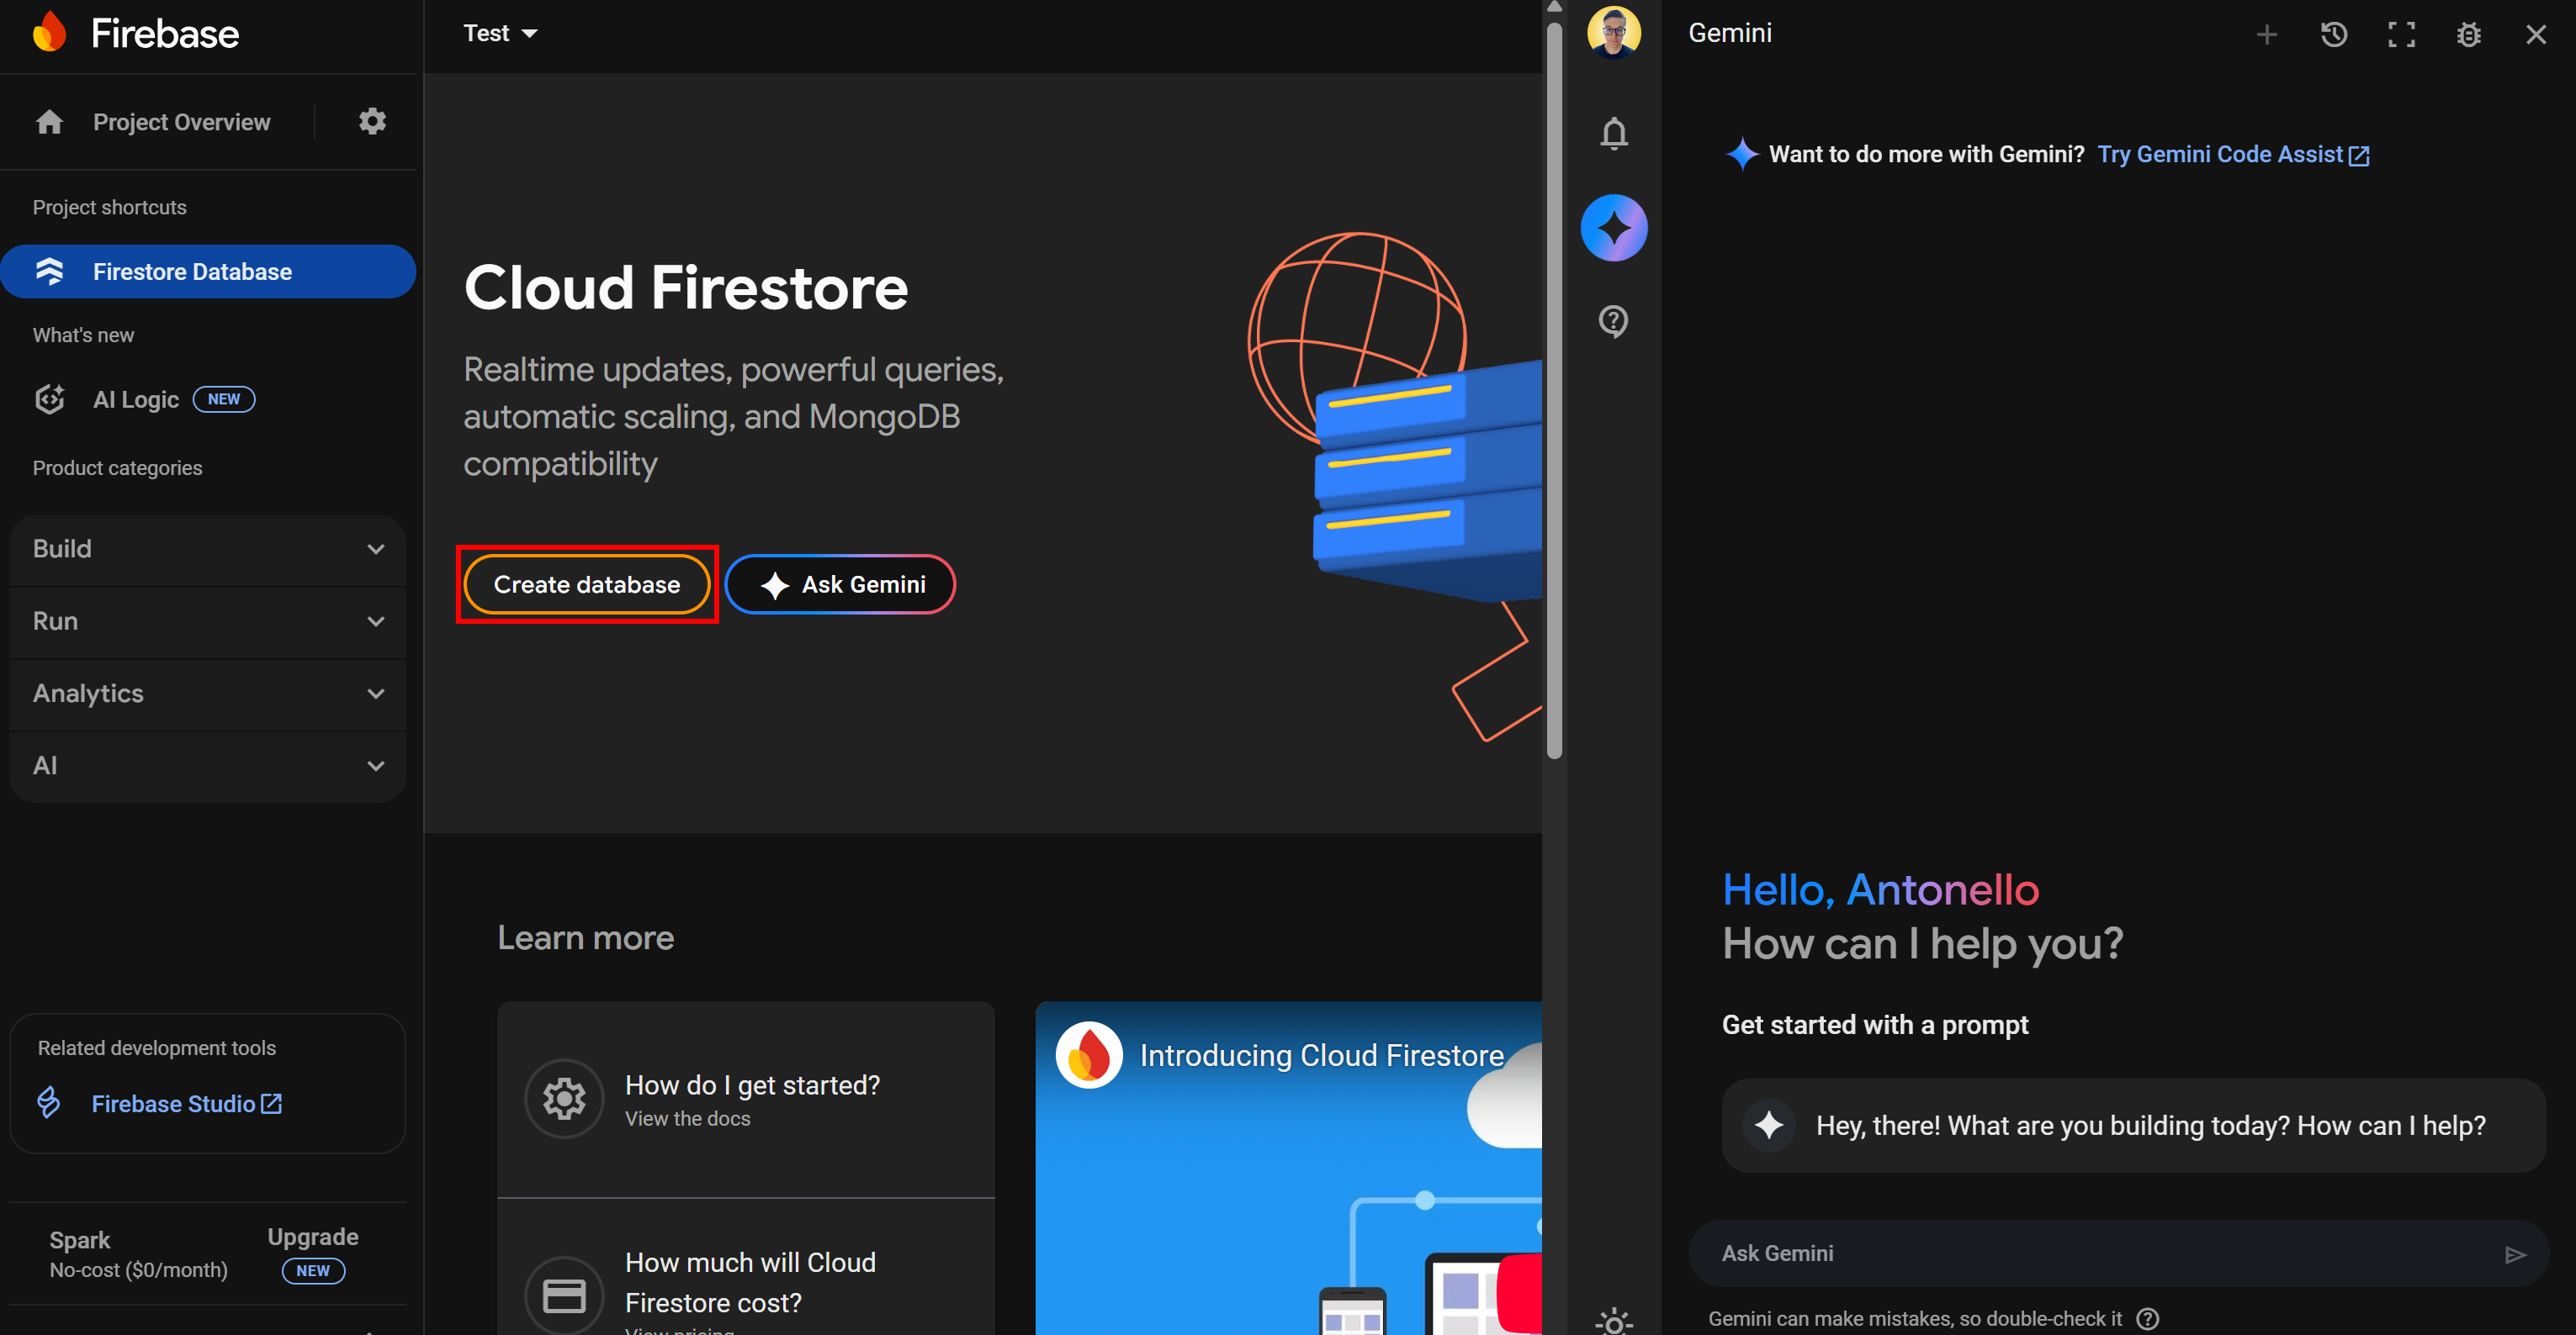Toggle the Gemini sparkle panel button
The height and width of the screenshot is (1335, 2576).
1613,228
